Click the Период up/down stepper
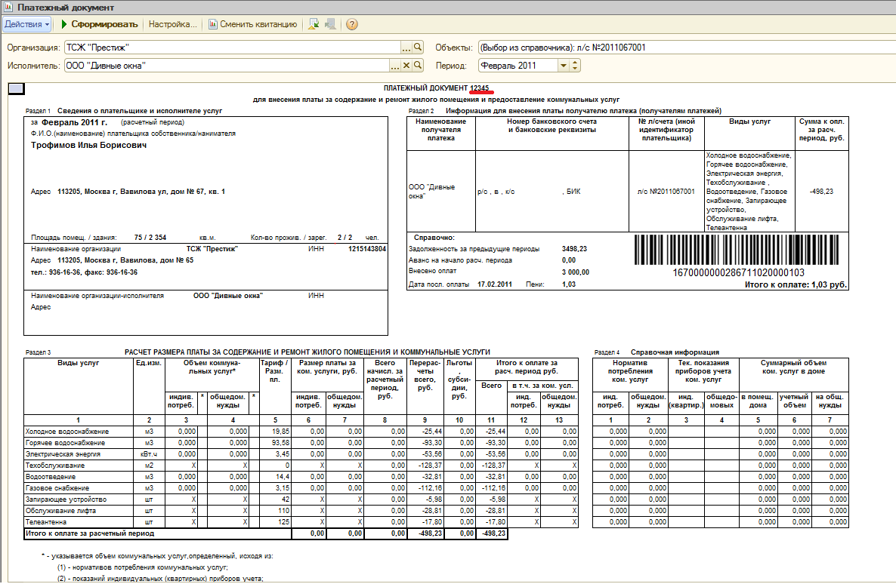 (x=576, y=66)
